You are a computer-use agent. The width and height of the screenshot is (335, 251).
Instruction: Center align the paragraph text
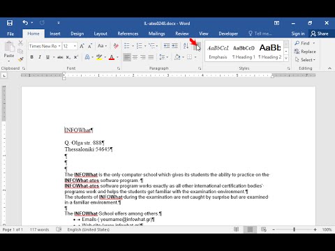click(x=135, y=57)
